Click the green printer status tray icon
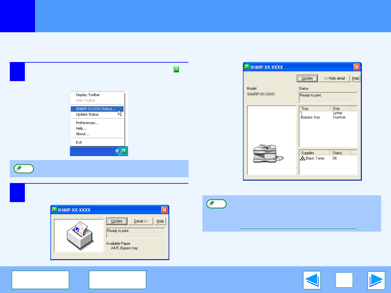Viewport: 391px width, 293px height. click(123, 151)
